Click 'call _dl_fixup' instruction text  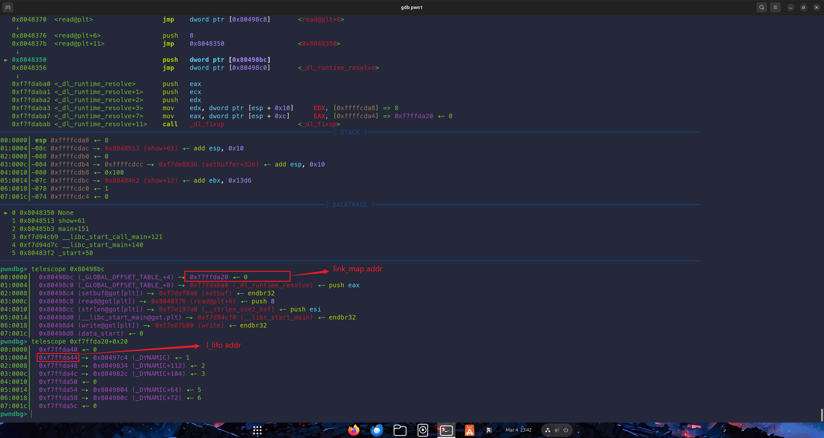pyautogui.click(x=193, y=124)
